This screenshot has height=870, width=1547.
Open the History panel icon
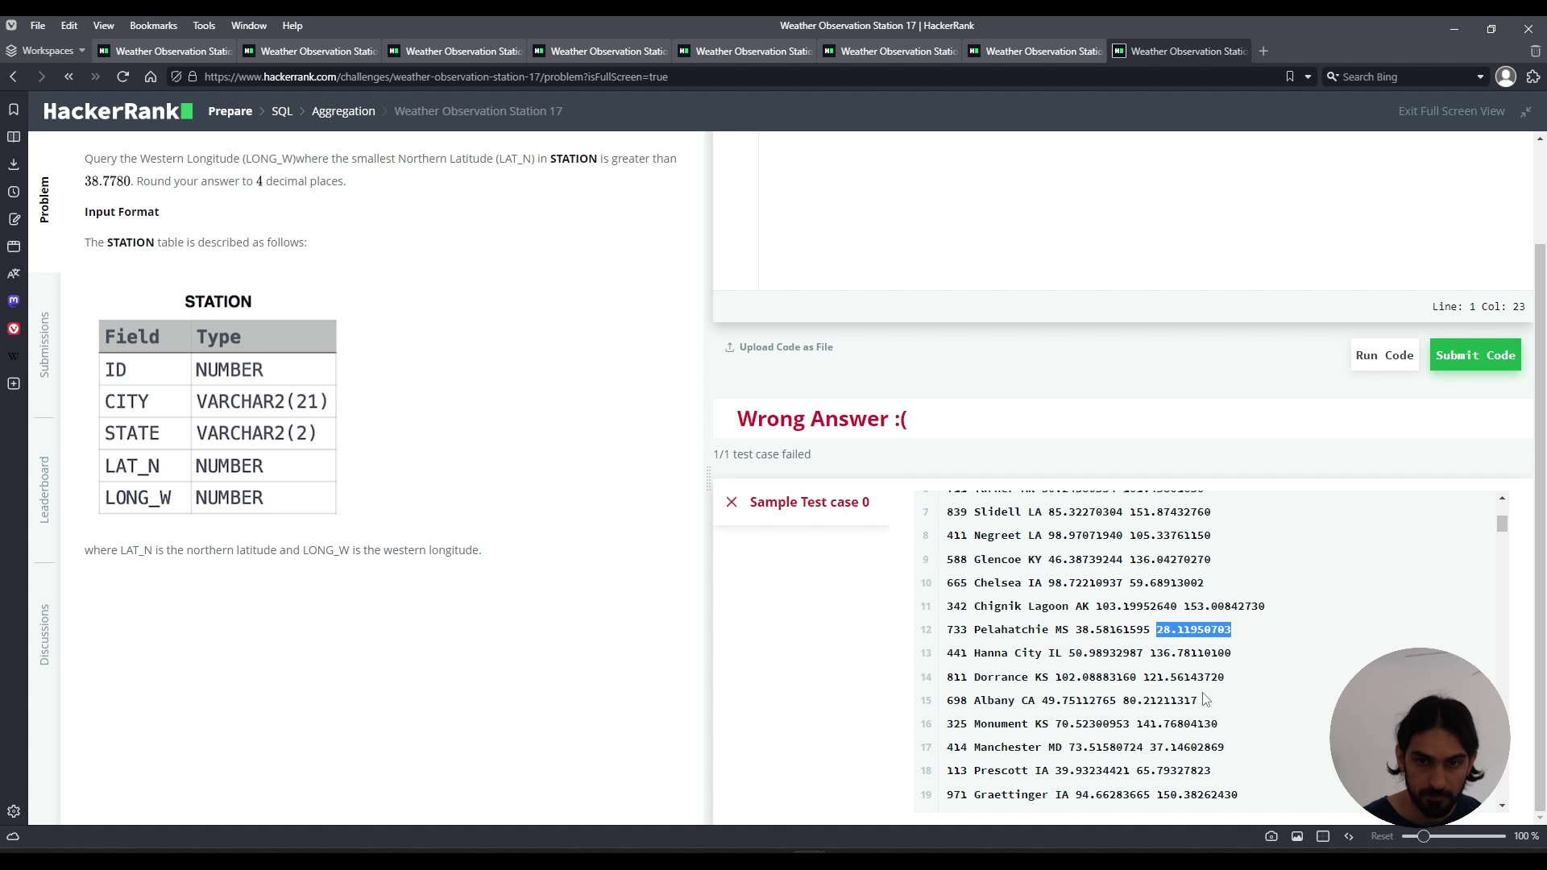(x=13, y=192)
